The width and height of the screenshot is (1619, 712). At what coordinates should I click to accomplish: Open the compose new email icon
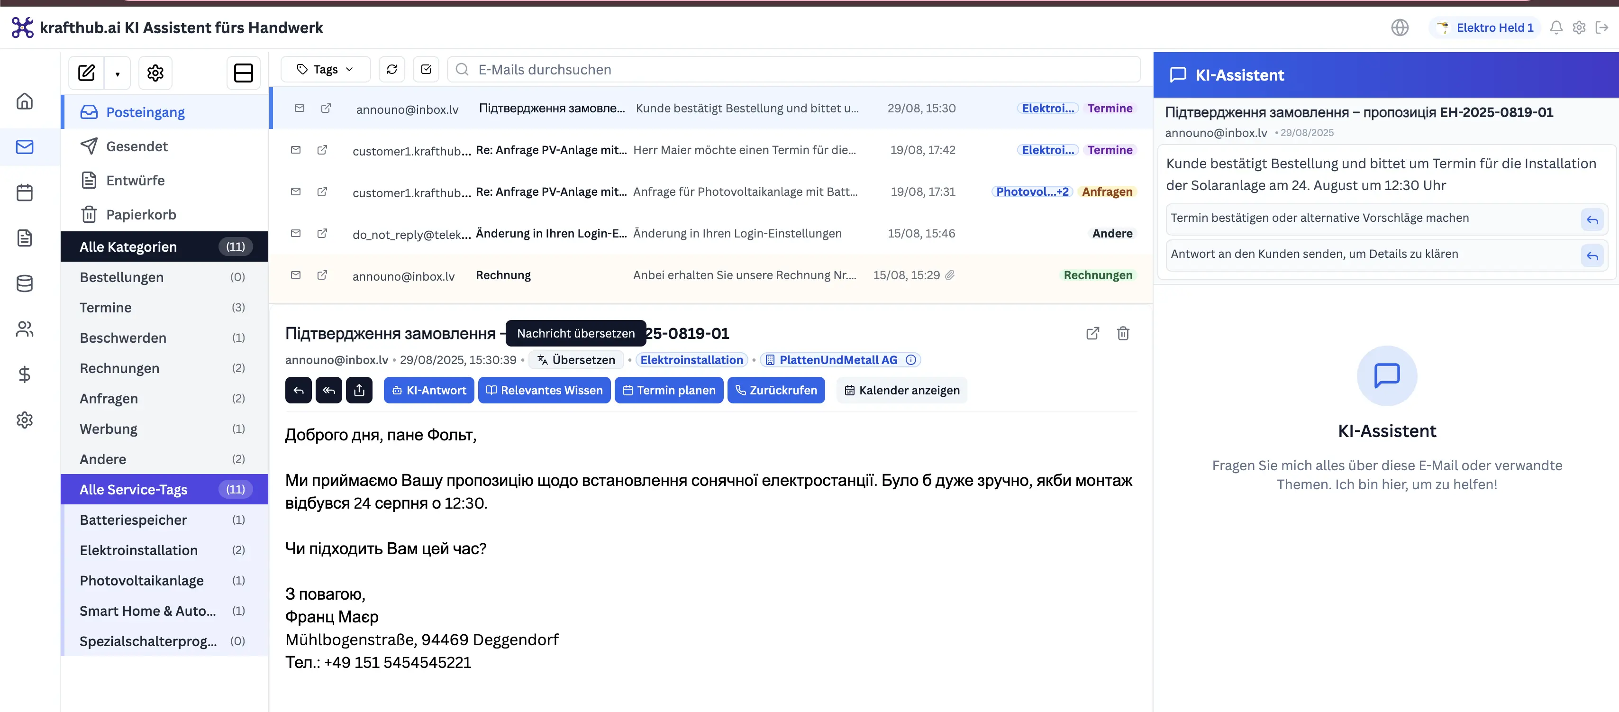click(86, 72)
